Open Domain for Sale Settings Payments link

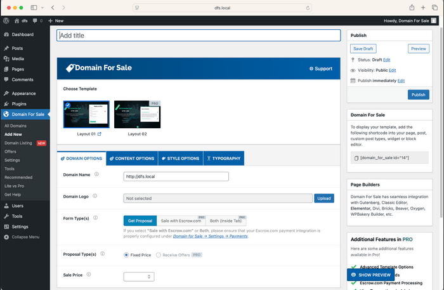click(210, 236)
